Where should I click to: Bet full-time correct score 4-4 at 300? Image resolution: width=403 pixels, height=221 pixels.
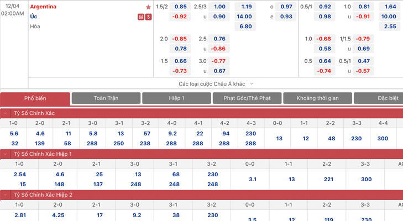[383, 139]
